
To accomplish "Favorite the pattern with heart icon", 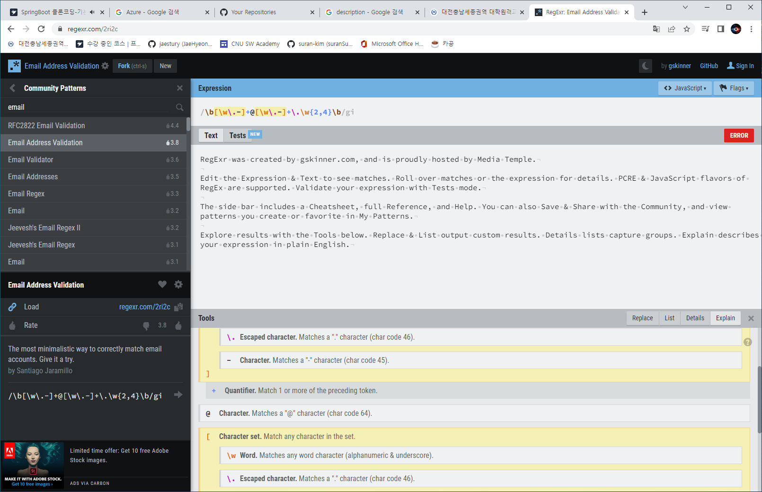I will (162, 284).
